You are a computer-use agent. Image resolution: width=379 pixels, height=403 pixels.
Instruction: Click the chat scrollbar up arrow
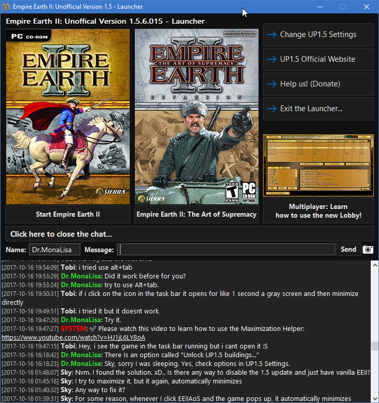point(375,265)
